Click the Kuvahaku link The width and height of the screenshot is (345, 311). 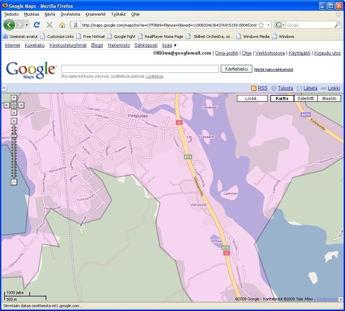pos(35,45)
